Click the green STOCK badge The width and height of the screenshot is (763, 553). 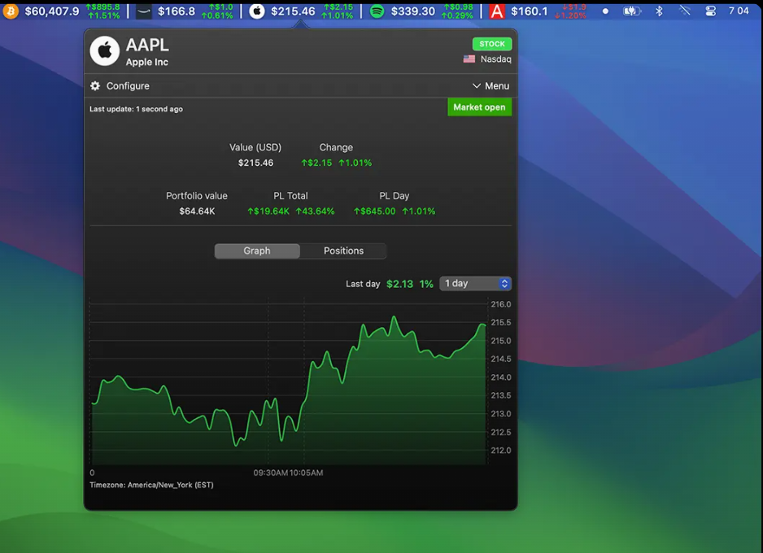(x=492, y=44)
